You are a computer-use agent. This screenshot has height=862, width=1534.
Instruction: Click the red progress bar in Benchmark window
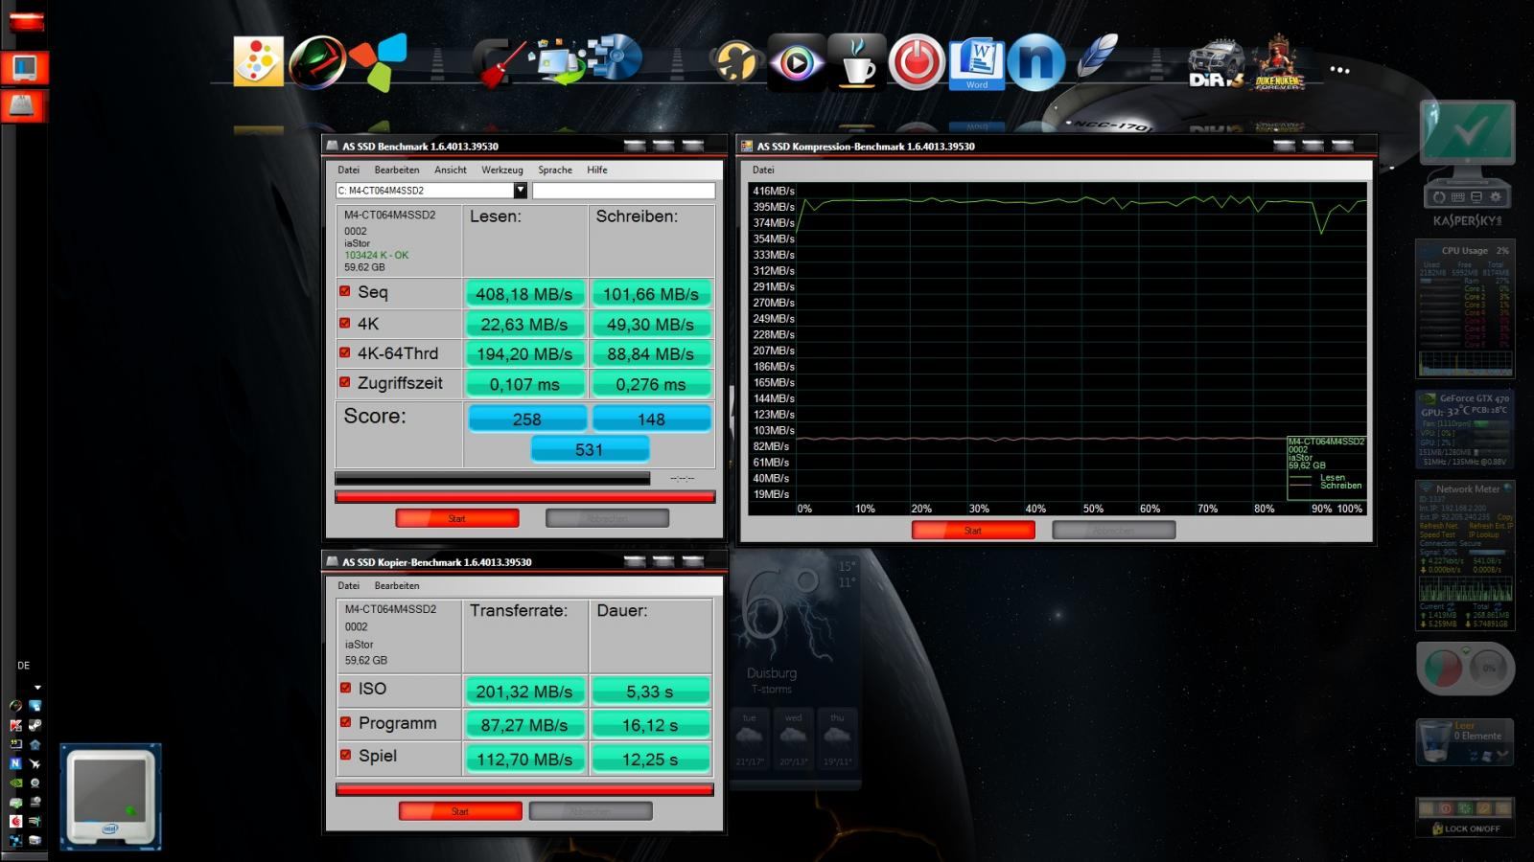click(x=524, y=496)
